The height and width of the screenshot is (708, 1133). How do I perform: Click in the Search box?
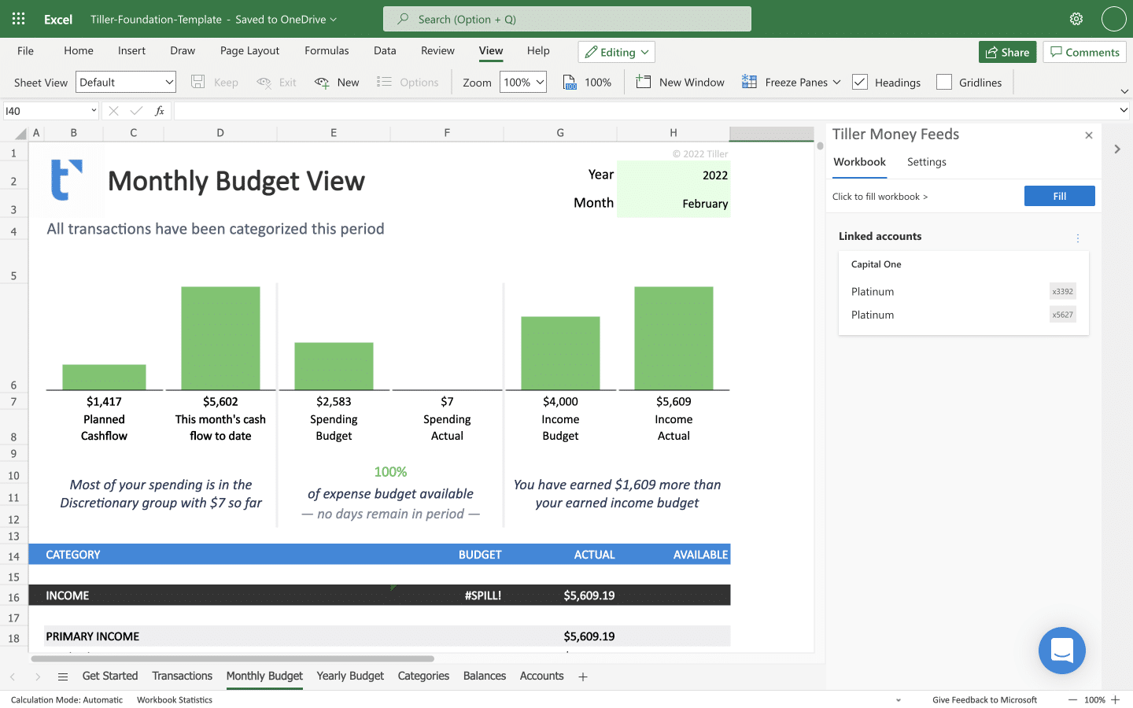pyautogui.click(x=566, y=19)
